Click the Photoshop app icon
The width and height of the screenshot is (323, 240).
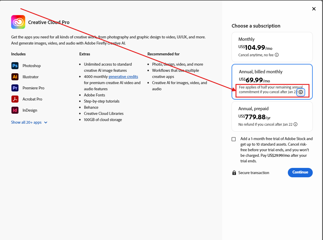15,66
